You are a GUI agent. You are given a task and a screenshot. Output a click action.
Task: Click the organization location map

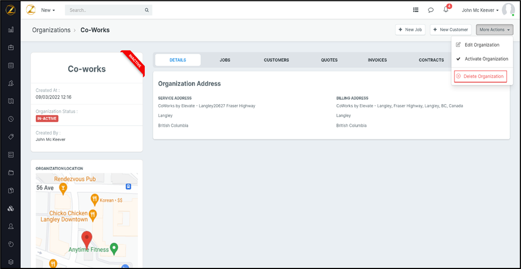pos(87,221)
